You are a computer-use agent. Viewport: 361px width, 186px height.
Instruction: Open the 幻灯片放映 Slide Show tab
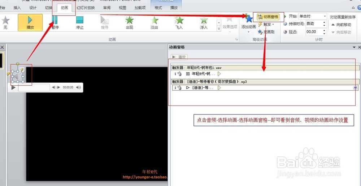[x=86, y=8]
